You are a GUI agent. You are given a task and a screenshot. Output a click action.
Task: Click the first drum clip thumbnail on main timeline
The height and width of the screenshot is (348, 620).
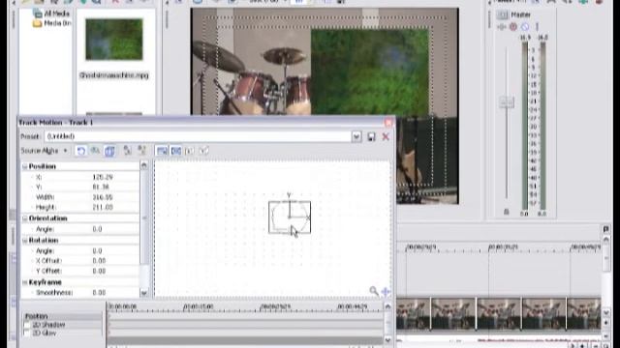pyautogui.click(x=414, y=314)
